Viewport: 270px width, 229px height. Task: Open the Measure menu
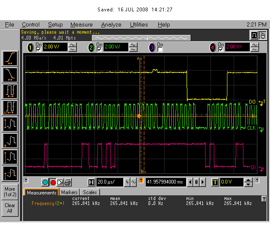(x=81, y=25)
